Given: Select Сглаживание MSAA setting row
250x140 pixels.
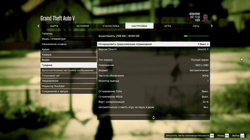Looking at the screenshot, I should tap(154, 97).
